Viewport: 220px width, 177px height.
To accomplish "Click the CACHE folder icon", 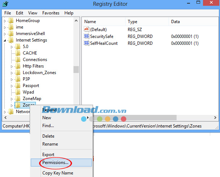I will click(18, 53).
